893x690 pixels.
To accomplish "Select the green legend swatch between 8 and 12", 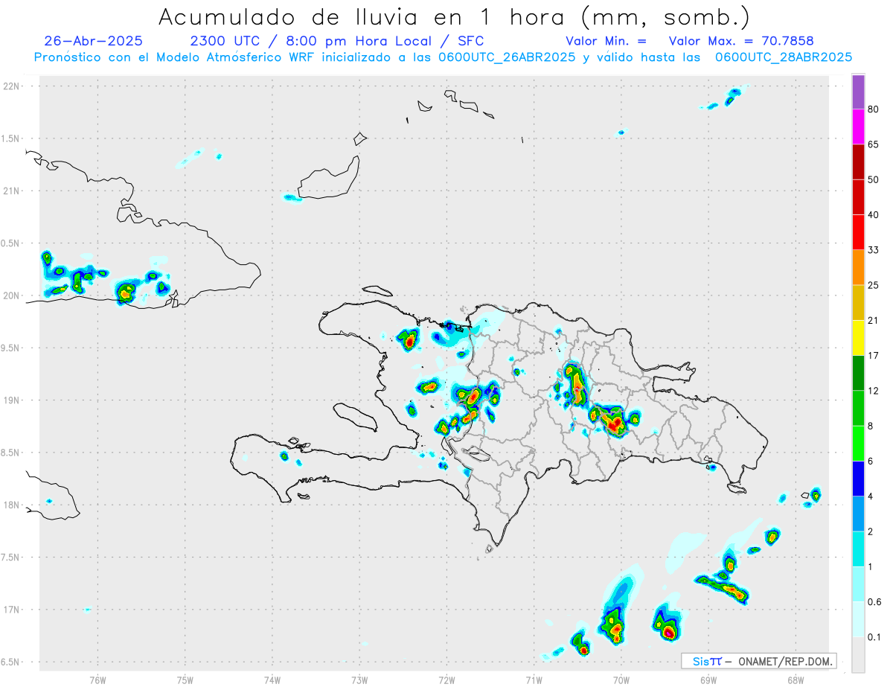I will 858,408.
